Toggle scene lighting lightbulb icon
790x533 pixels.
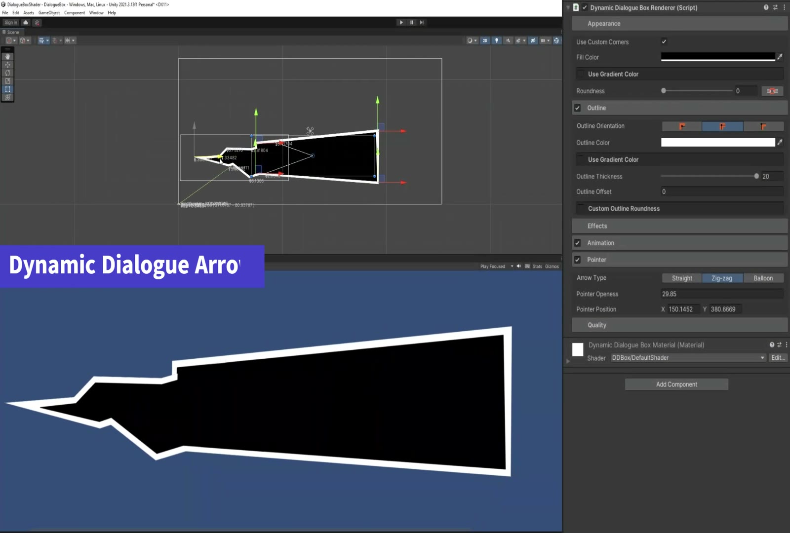[497, 40]
